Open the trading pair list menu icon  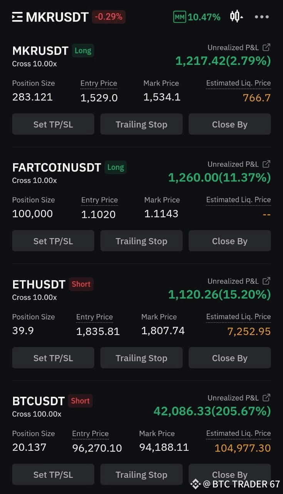(x=17, y=17)
